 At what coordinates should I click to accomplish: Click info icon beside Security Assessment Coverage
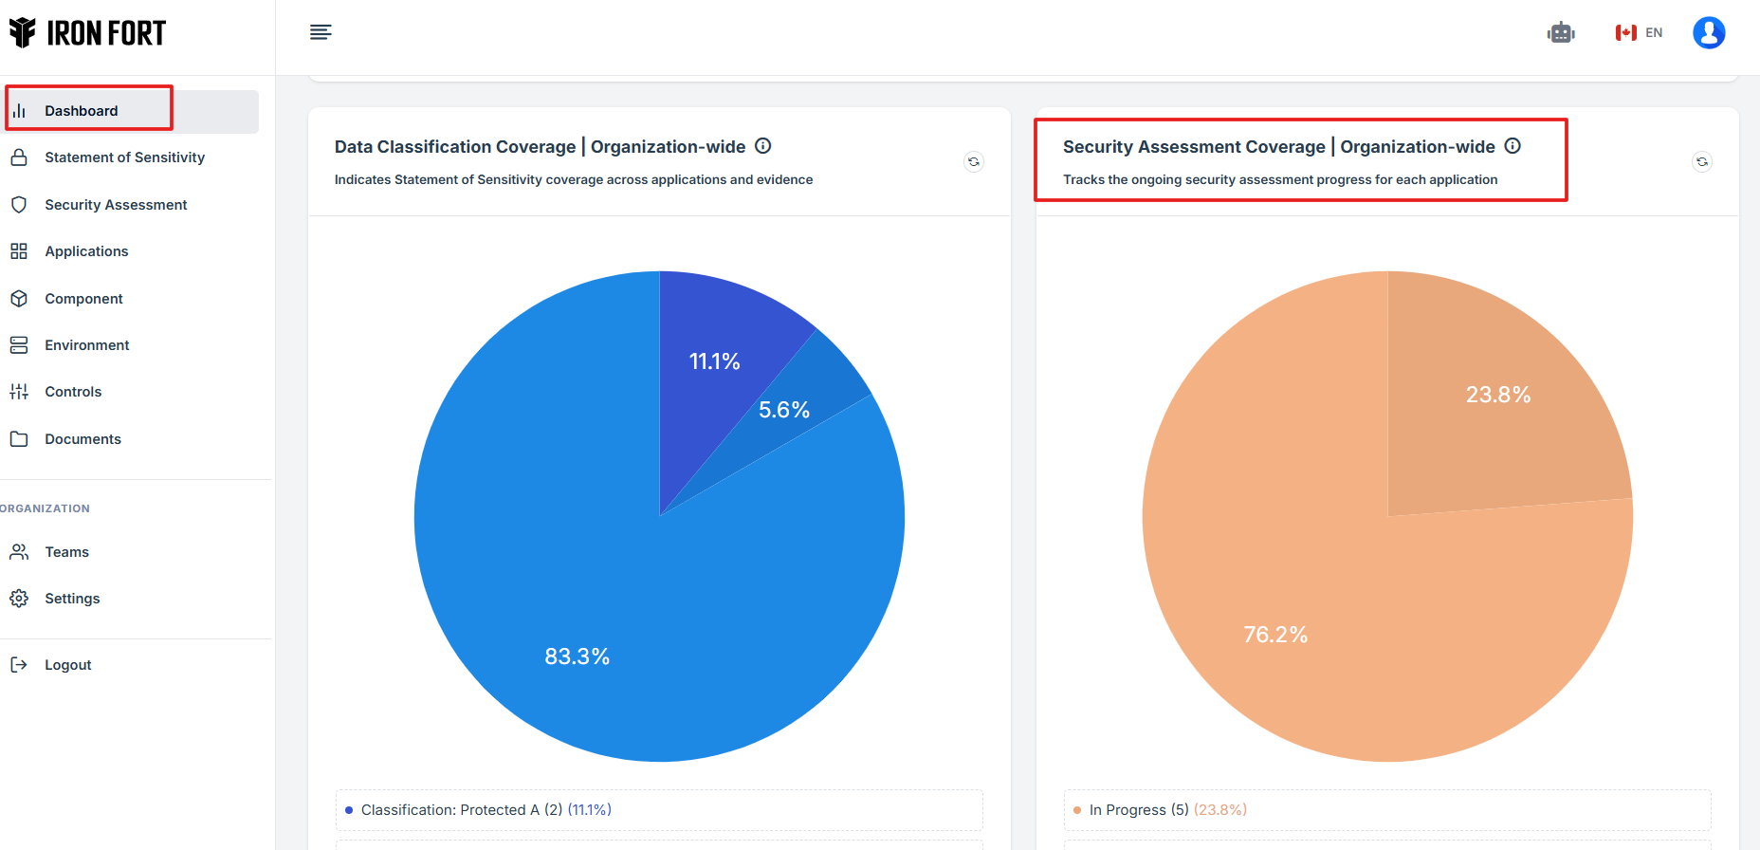(1512, 146)
